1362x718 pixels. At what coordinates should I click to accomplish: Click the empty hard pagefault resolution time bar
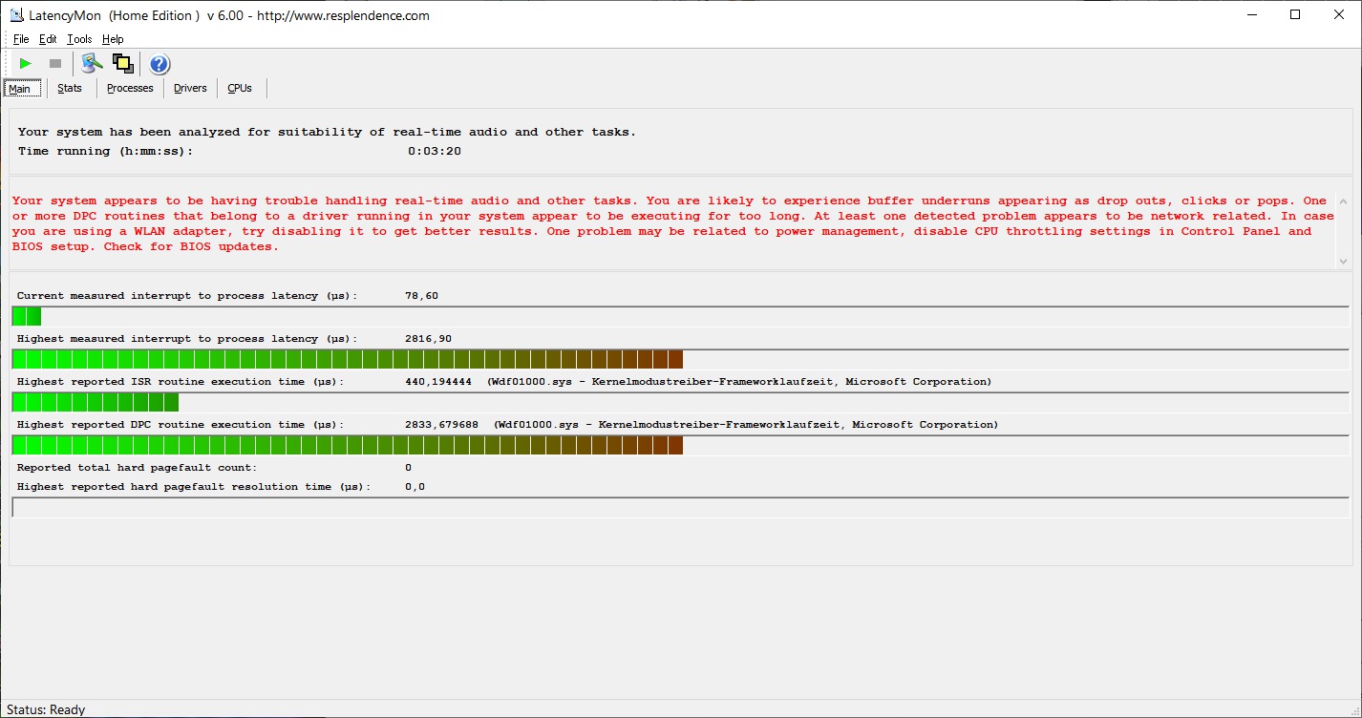pos(681,507)
